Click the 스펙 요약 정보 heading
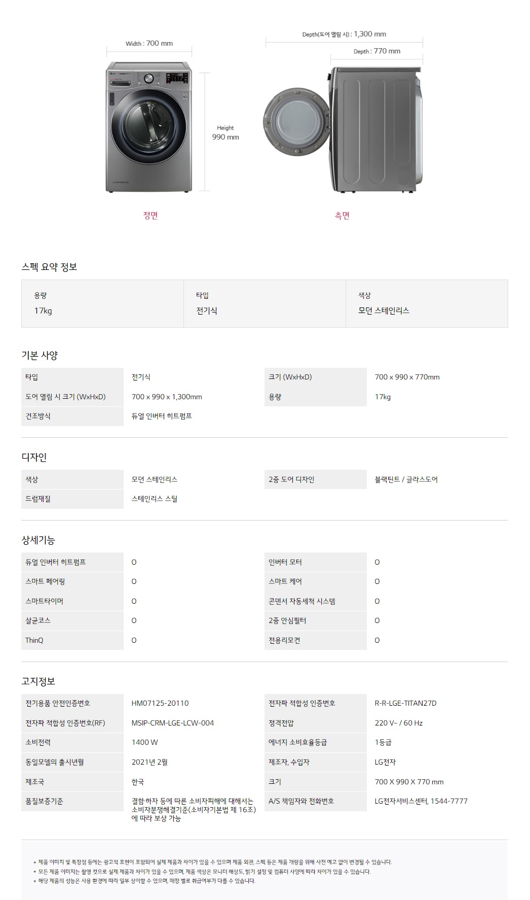 coord(49,267)
